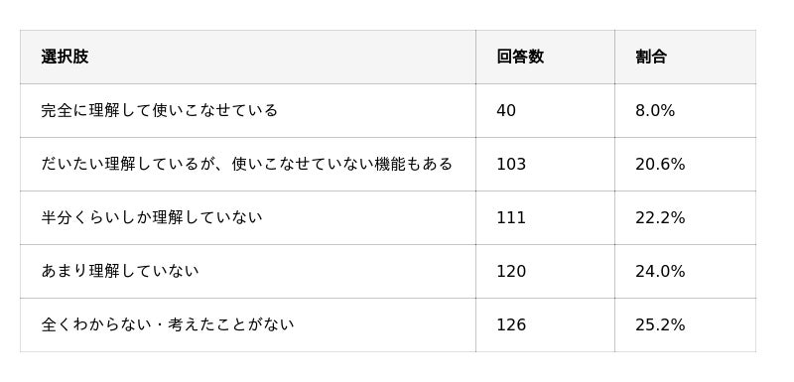Image resolution: width=794 pixels, height=382 pixels.
Task: Click the answer count cell 120
Action: click(x=511, y=271)
